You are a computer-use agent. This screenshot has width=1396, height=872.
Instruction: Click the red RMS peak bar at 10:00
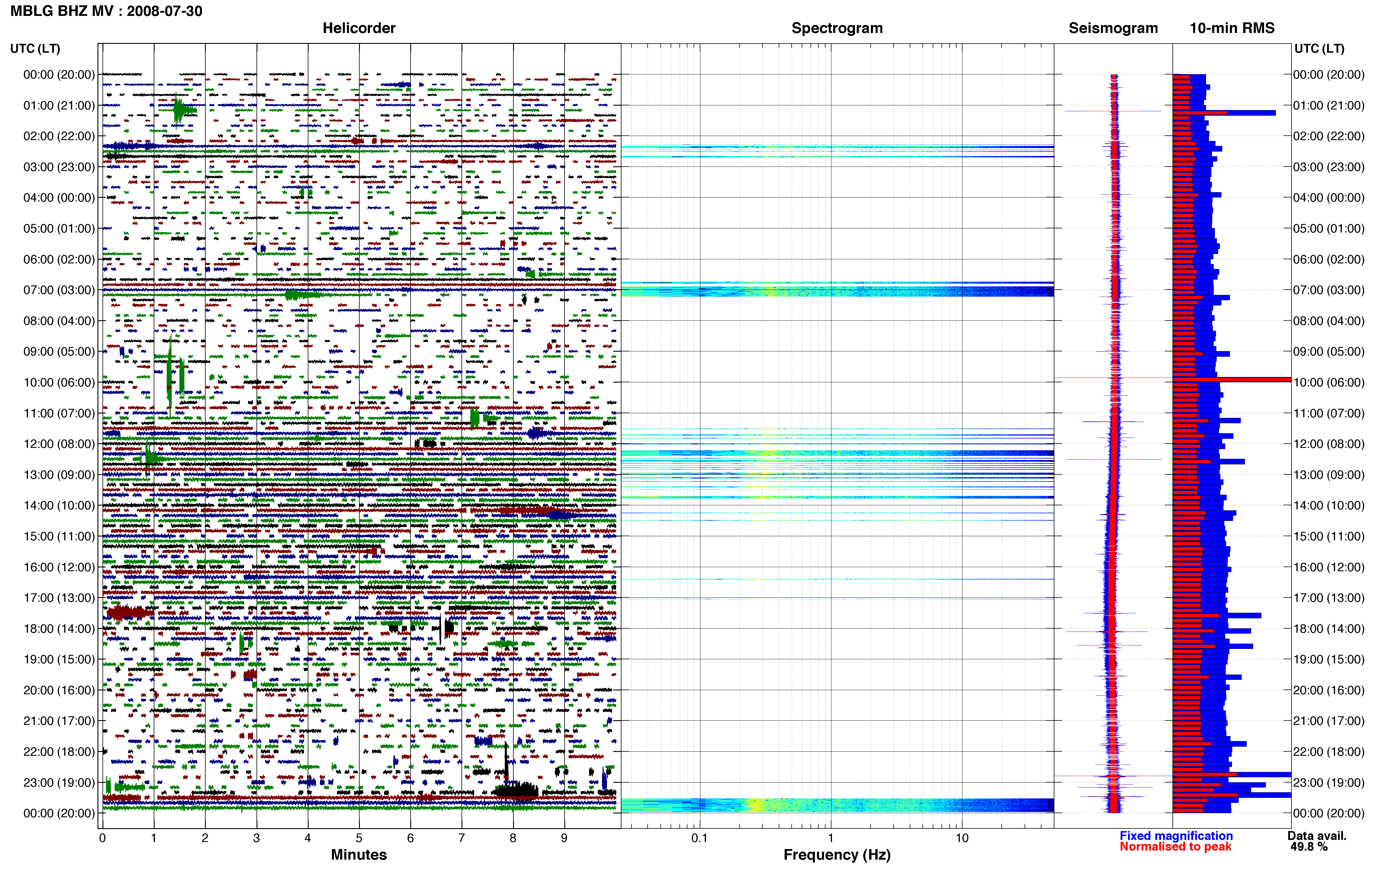[1232, 379]
